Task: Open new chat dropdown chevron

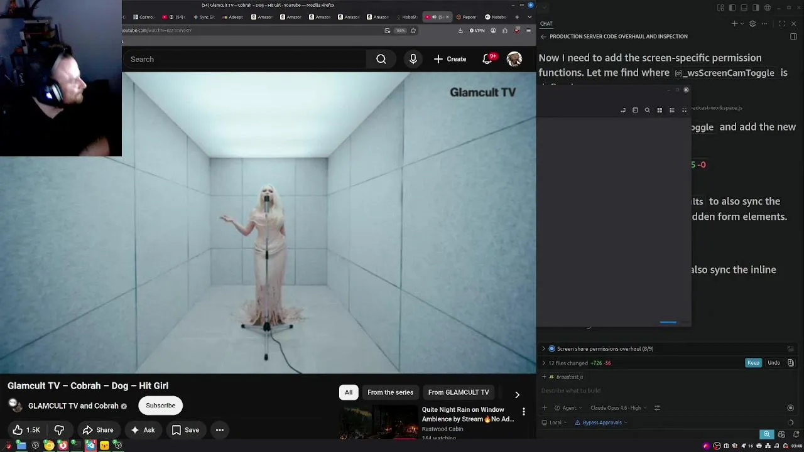Action: tap(741, 24)
